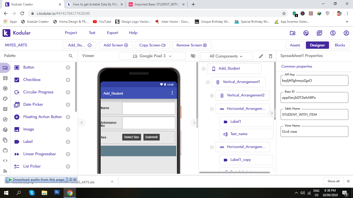The height and width of the screenshot is (198, 353).
Task: Rename component using the pencil icon
Action: point(261,56)
